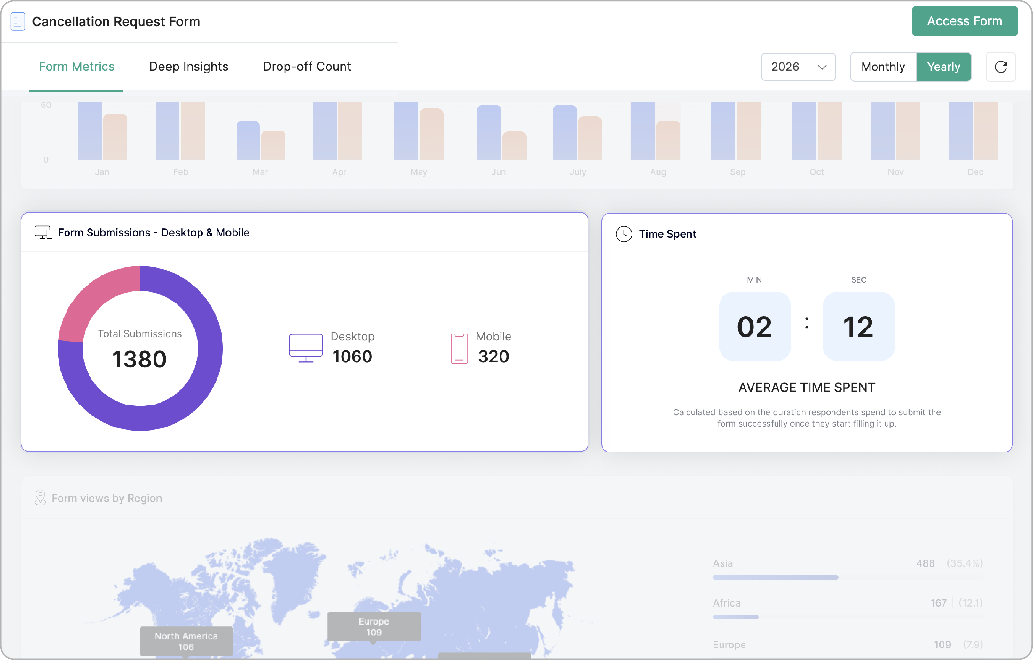Click the Form Submissions - Desktop & Mobile title

[154, 232]
